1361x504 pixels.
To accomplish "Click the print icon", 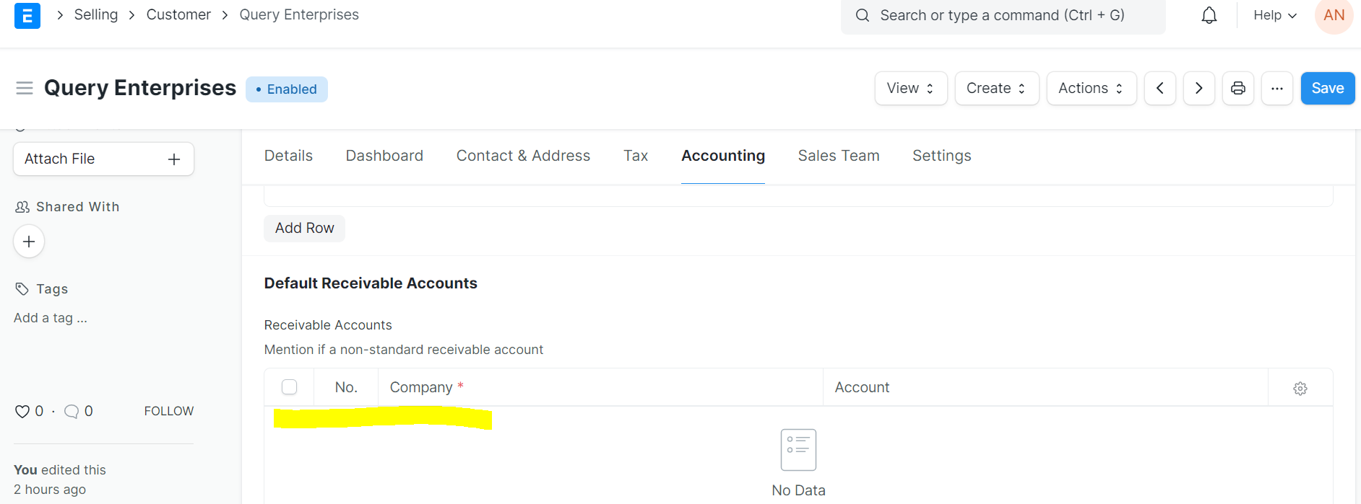I will (1237, 88).
